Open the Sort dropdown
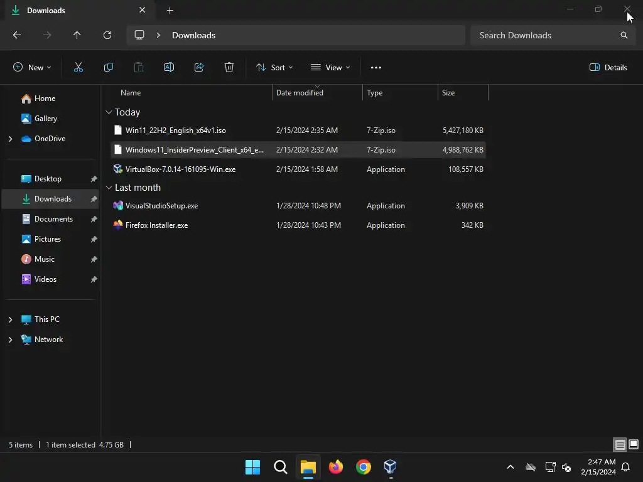This screenshot has height=482, width=643. 274,68
